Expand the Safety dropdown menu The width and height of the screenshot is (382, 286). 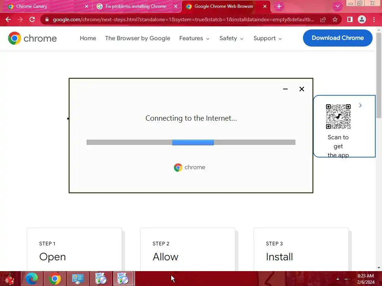coord(231,38)
